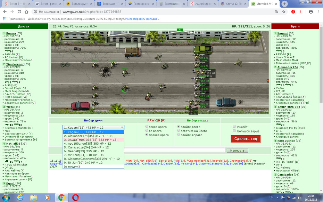Click the green jeep on battlefield
The height and width of the screenshot is (202, 323).
click(203, 49)
